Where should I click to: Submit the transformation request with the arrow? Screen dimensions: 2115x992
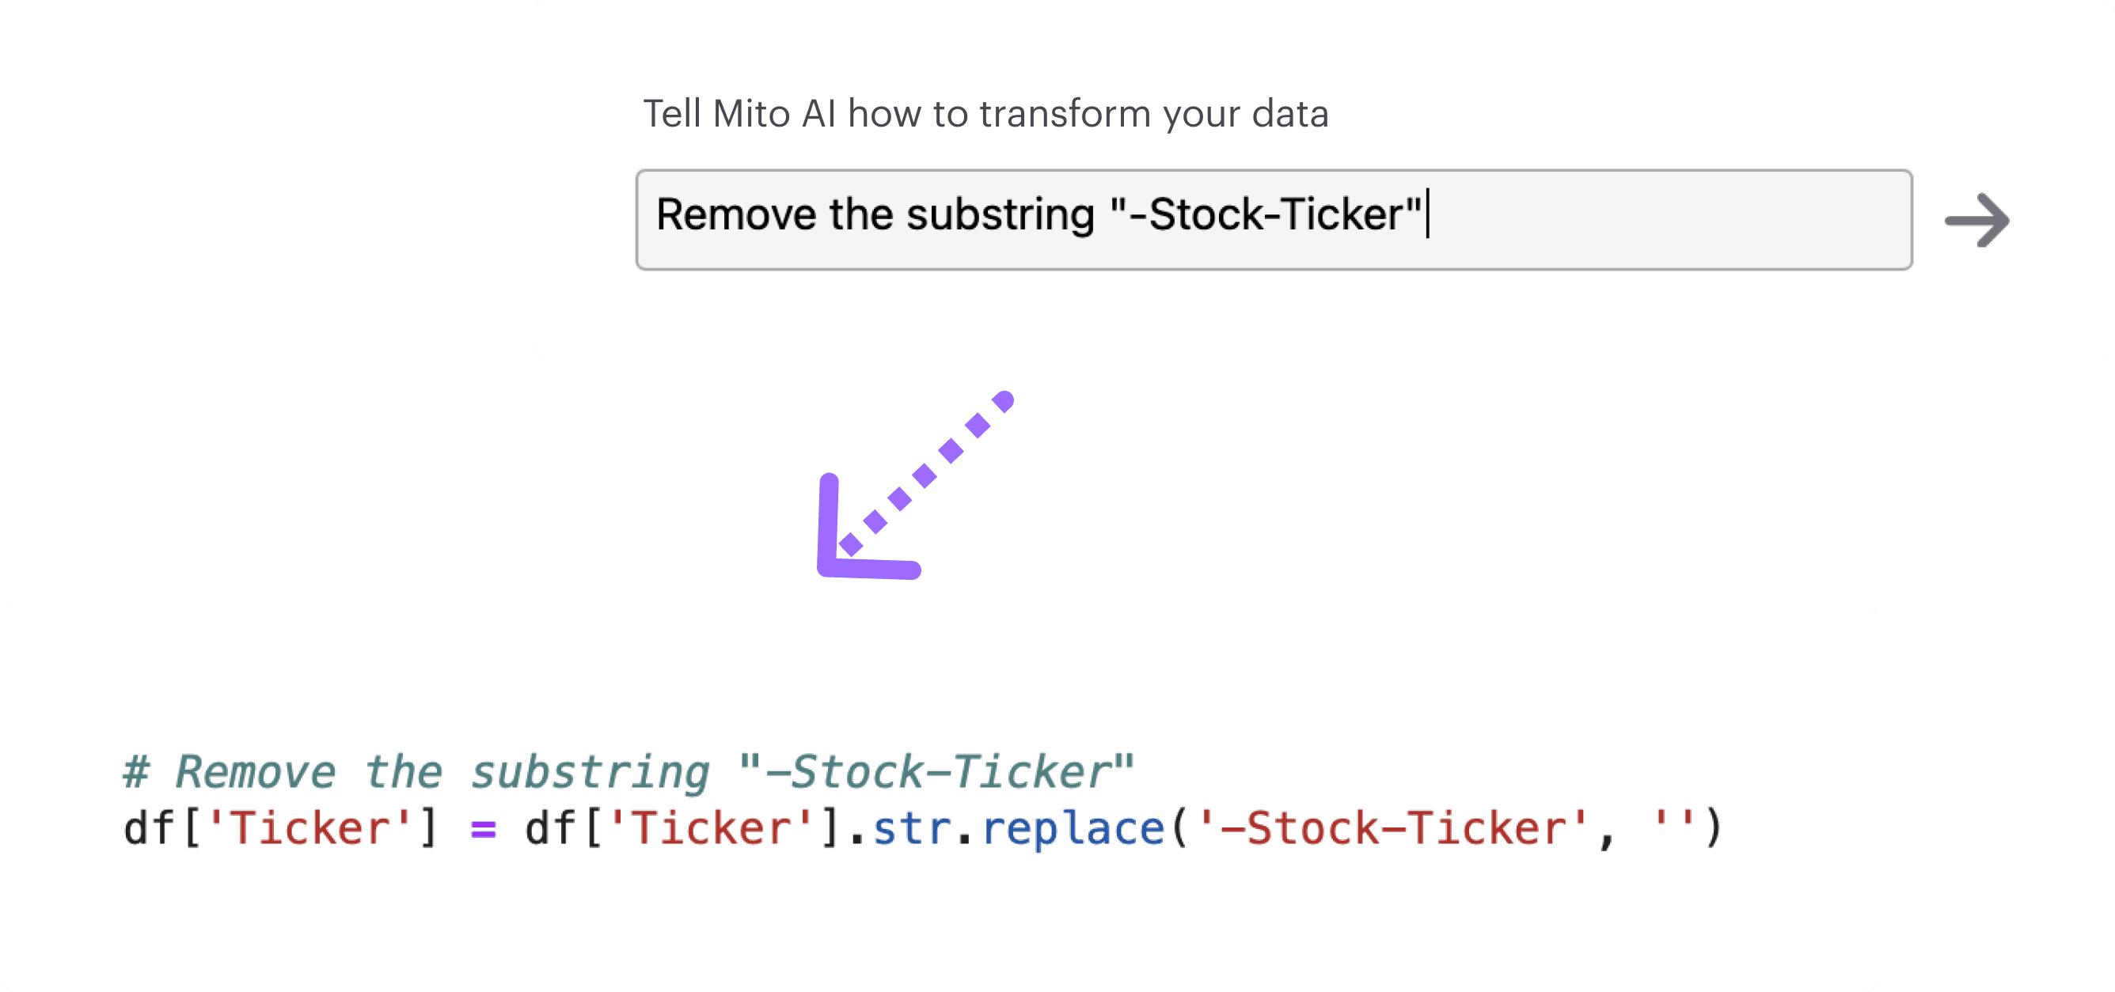pyautogui.click(x=1979, y=220)
